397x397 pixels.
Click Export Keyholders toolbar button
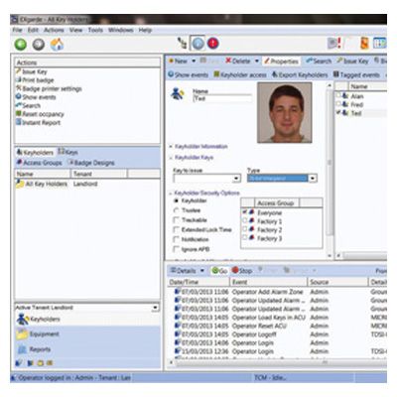click(x=300, y=74)
